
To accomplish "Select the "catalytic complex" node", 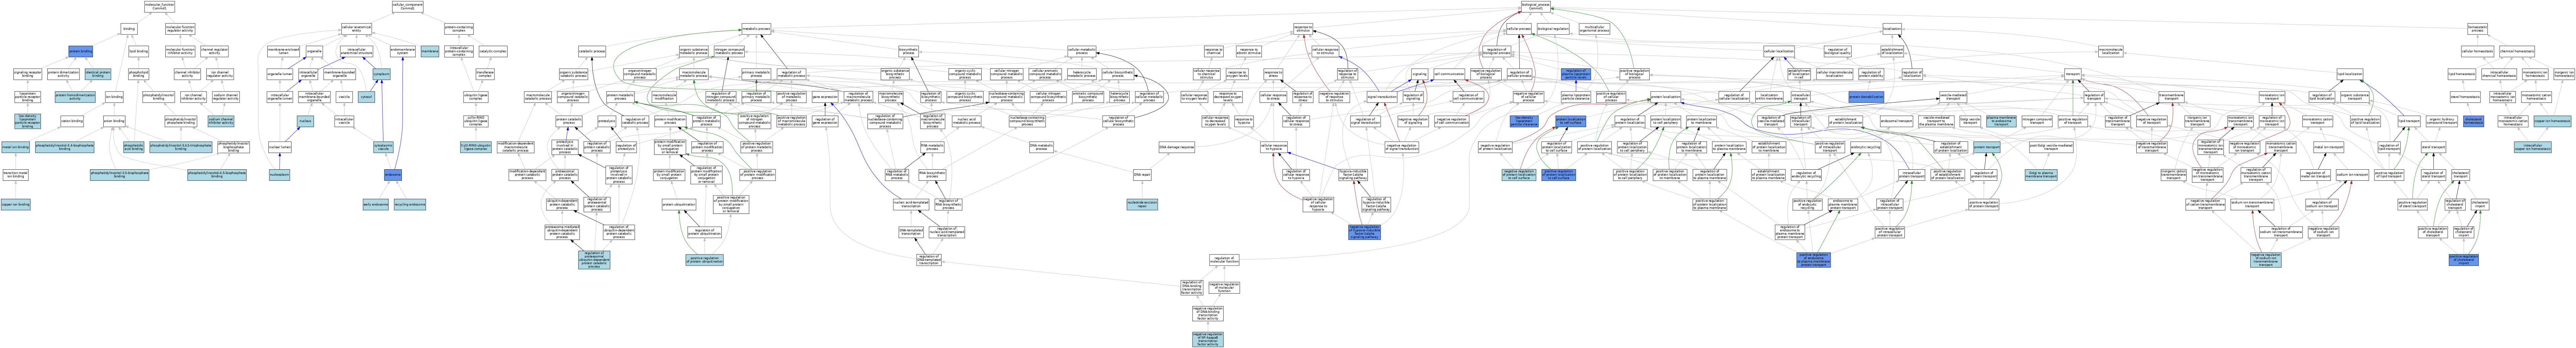I will pos(493,51).
